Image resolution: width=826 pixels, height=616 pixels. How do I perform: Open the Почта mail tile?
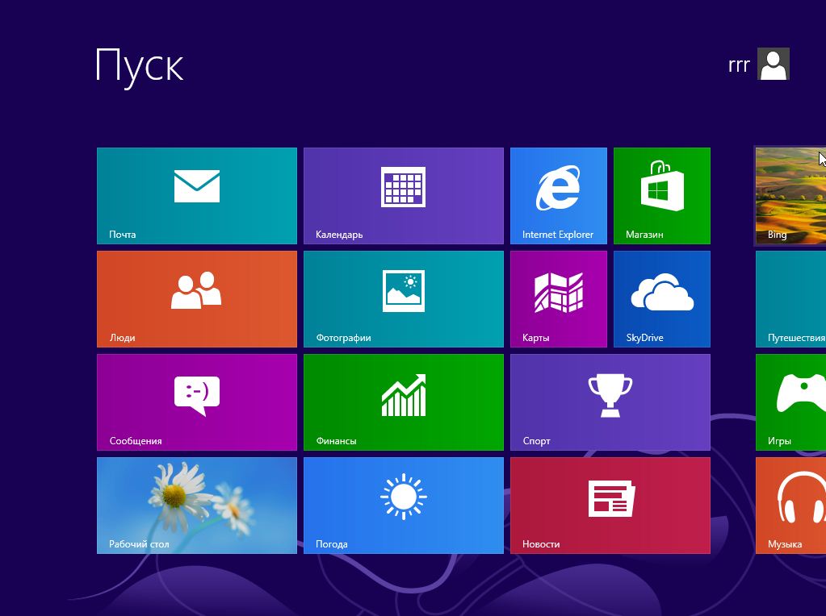[x=197, y=196]
